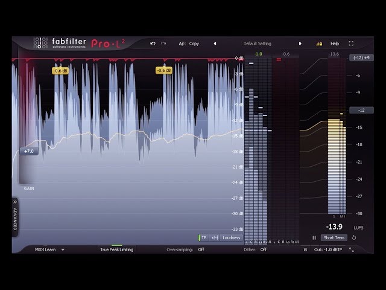Click the -13.9 LUFS loudness value
The height and width of the screenshot is (290, 386).
pos(334,227)
